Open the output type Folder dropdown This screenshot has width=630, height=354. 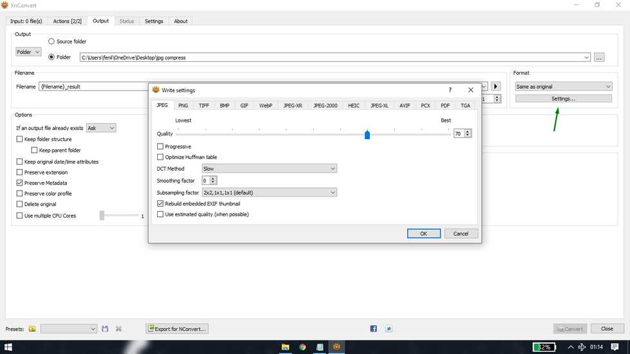coord(28,51)
